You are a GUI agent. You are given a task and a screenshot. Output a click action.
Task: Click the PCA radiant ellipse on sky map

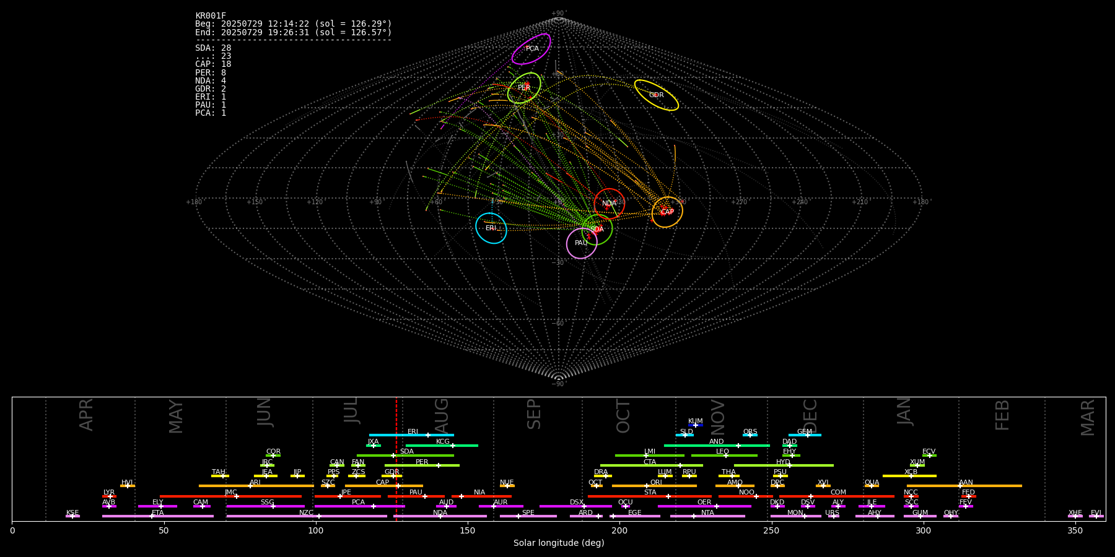[x=531, y=49]
